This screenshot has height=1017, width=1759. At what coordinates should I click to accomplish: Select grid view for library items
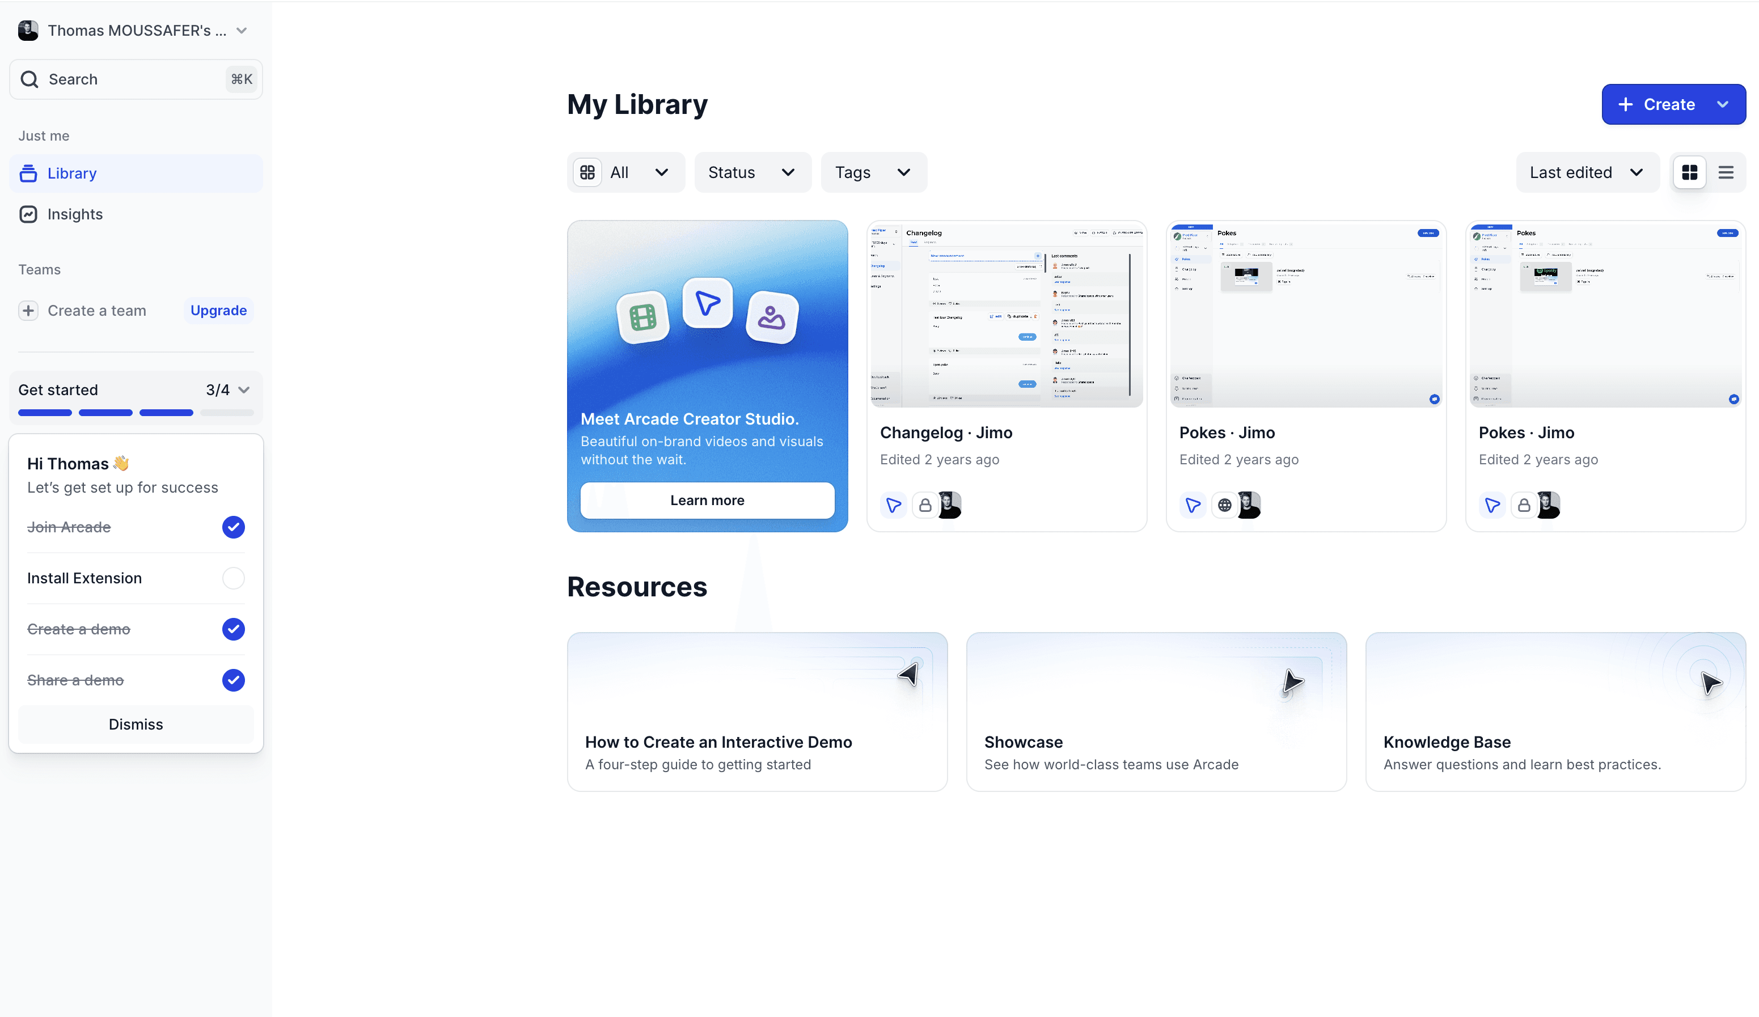(1690, 172)
